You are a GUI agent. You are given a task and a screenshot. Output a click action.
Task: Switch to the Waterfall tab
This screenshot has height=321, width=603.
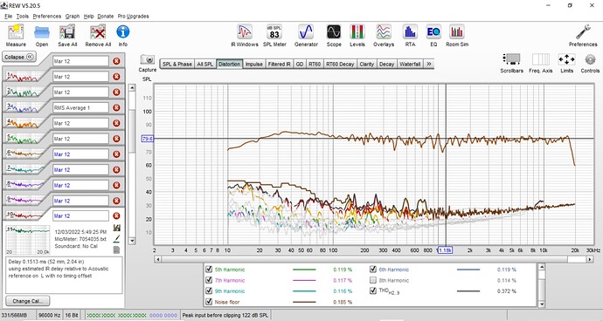click(x=410, y=65)
